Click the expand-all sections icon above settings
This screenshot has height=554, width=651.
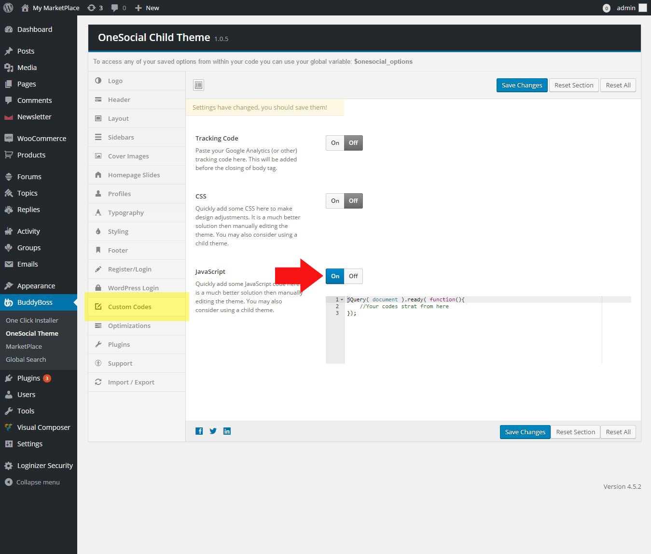(x=198, y=85)
